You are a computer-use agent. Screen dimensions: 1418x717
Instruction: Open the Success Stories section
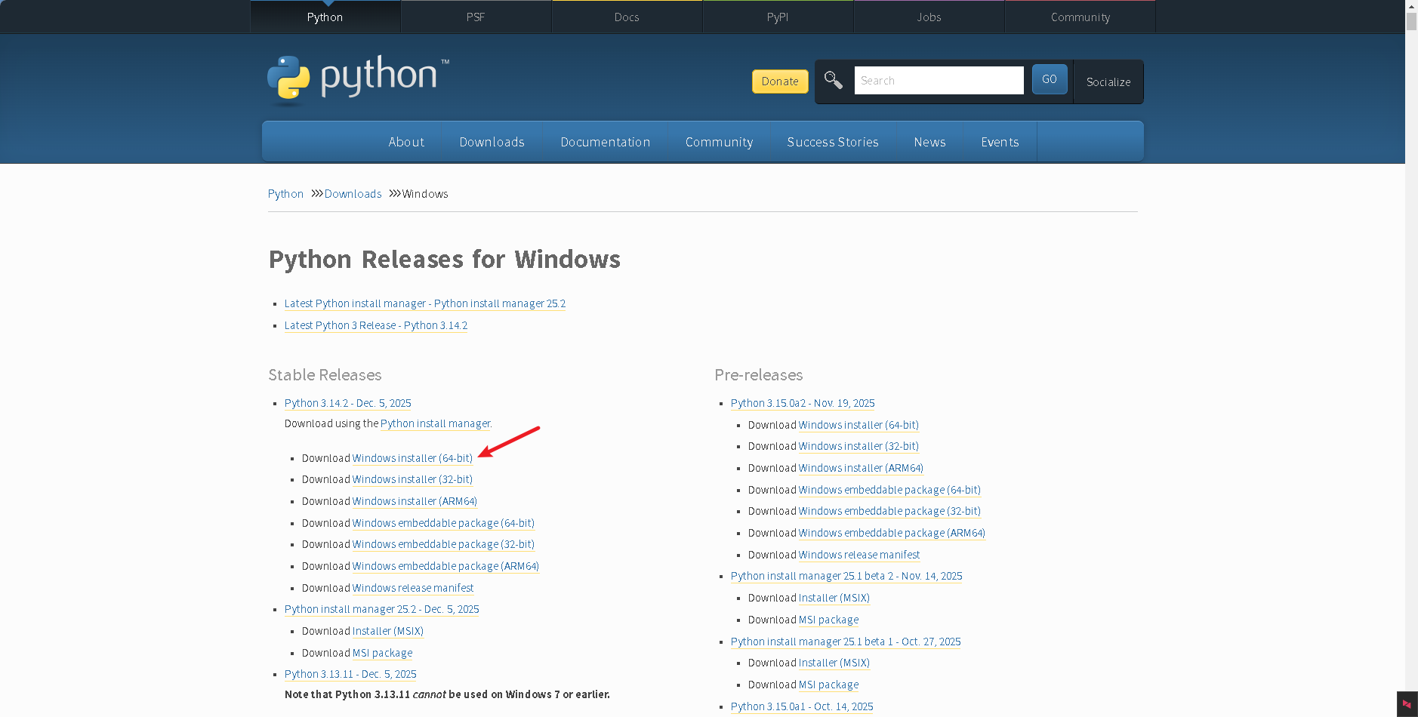(x=833, y=142)
